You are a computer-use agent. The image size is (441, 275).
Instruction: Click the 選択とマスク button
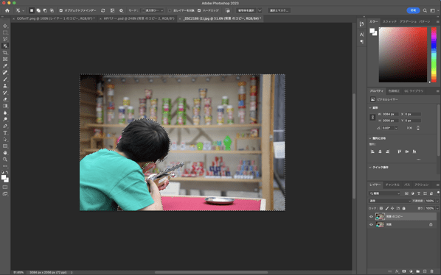click(279, 10)
